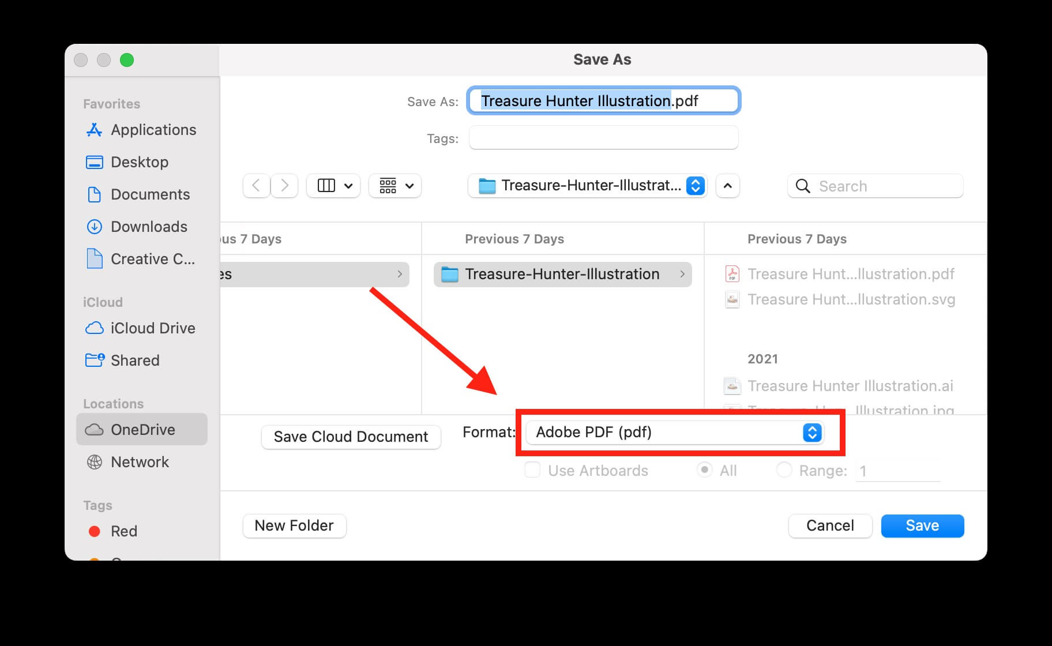The width and height of the screenshot is (1052, 646).
Task: Open the Applications folder in sidebar
Action: [x=153, y=130]
